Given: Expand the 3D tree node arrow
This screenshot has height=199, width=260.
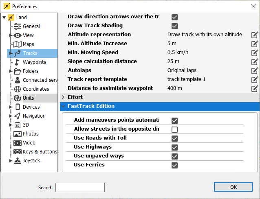Looking at the screenshot, I should [x=11, y=125].
